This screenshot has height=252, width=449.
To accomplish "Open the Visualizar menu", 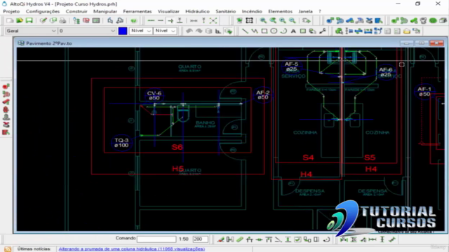I will point(168,11).
